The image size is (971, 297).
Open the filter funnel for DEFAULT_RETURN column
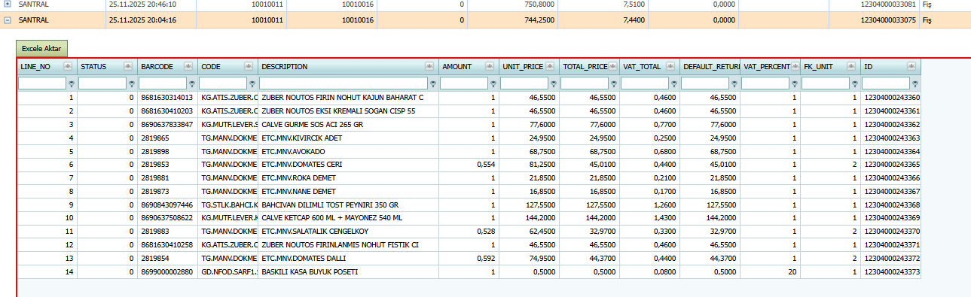pos(734,83)
